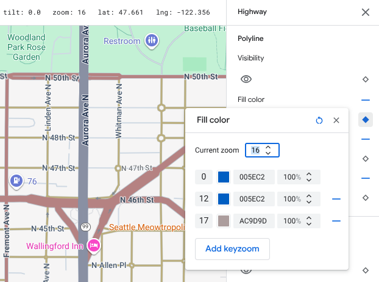The height and width of the screenshot is (282, 379).
Task: Click the 76 gas station marker
Action: pyautogui.click(x=16, y=181)
